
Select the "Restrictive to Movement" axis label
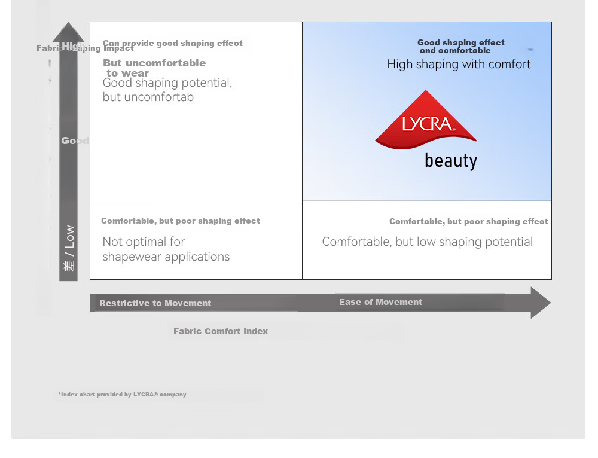click(x=155, y=303)
